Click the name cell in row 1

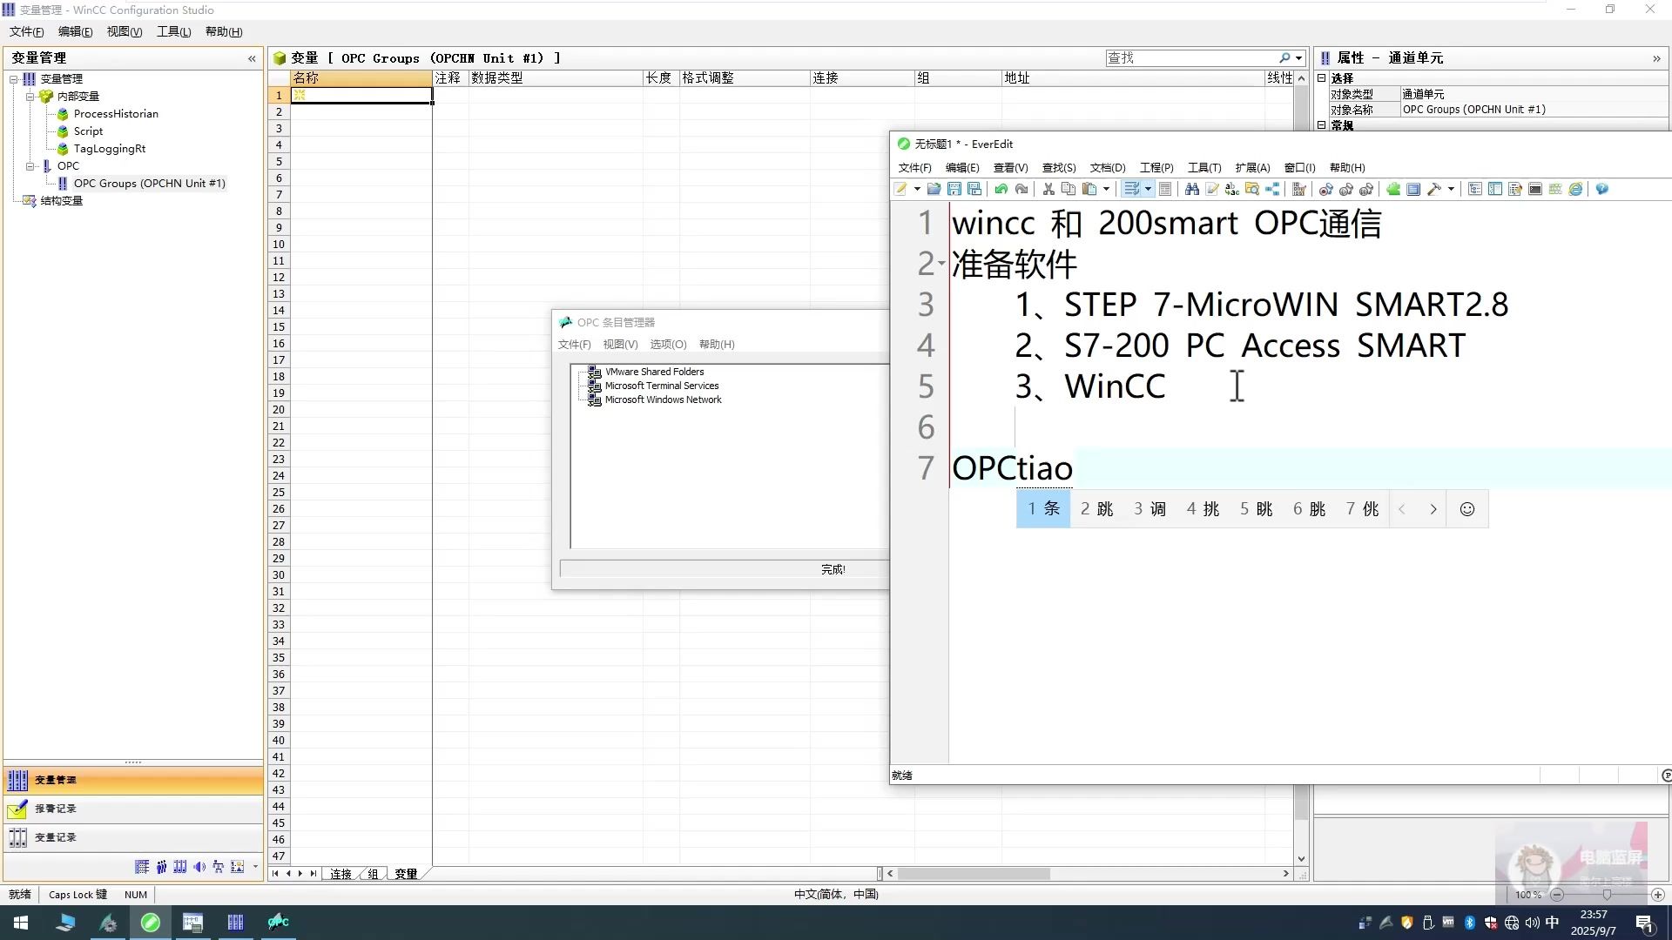361,95
